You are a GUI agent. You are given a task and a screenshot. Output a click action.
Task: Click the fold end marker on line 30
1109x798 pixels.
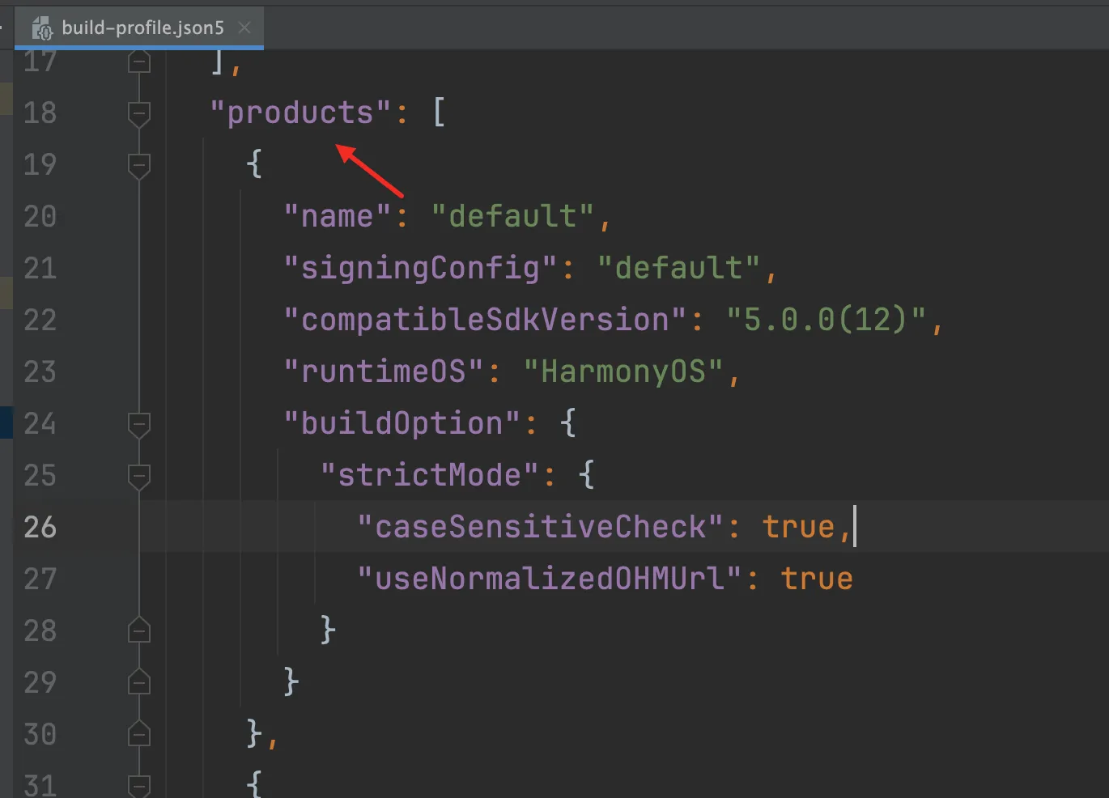[x=139, y=733]
